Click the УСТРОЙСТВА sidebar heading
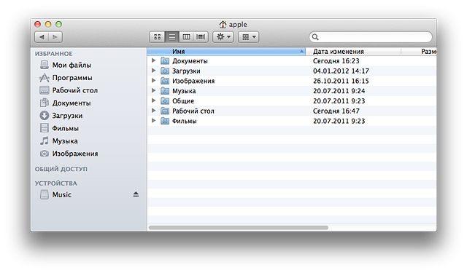Screen dimensions: 467x273 coord(56,183)
